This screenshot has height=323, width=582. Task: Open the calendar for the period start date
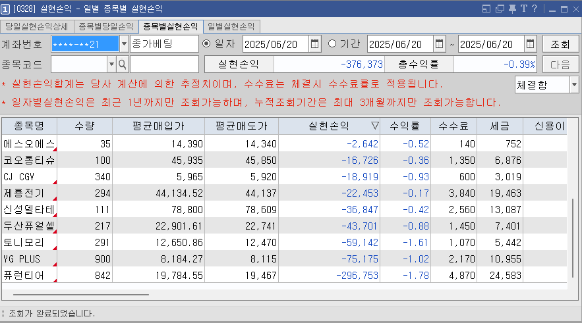tap(440, 44)
